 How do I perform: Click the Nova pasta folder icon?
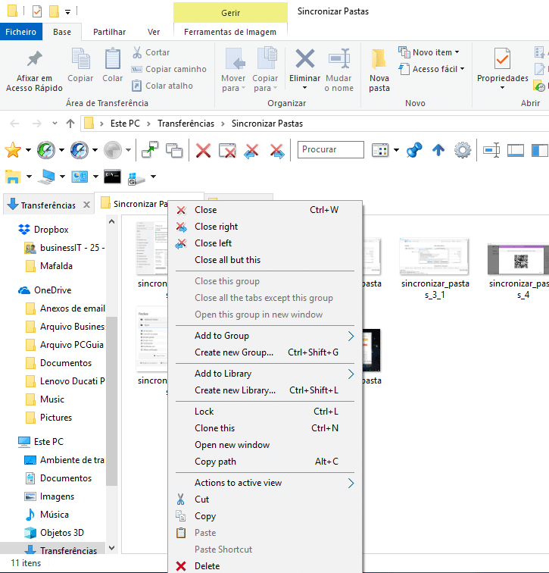(x=379, y=59)
